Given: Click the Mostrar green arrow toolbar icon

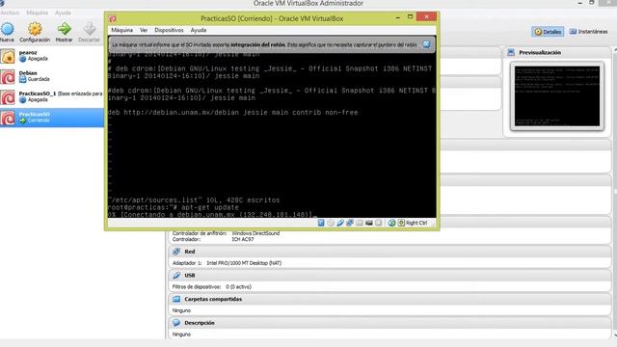Looking at the screenshot, I should pyautogui.click(x=64, y=29).
